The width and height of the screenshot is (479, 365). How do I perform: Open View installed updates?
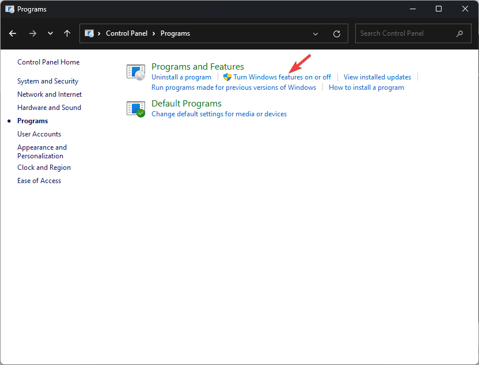click(x=377, y=77)
